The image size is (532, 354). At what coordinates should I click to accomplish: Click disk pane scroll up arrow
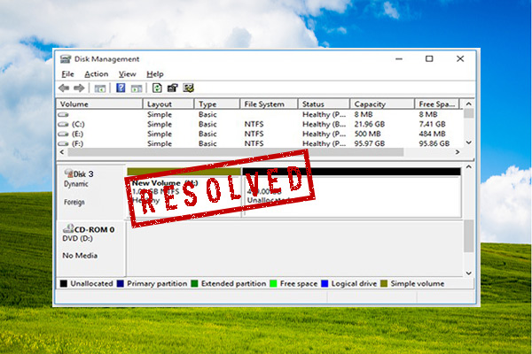pyautogui.click(x=468, y=166)
